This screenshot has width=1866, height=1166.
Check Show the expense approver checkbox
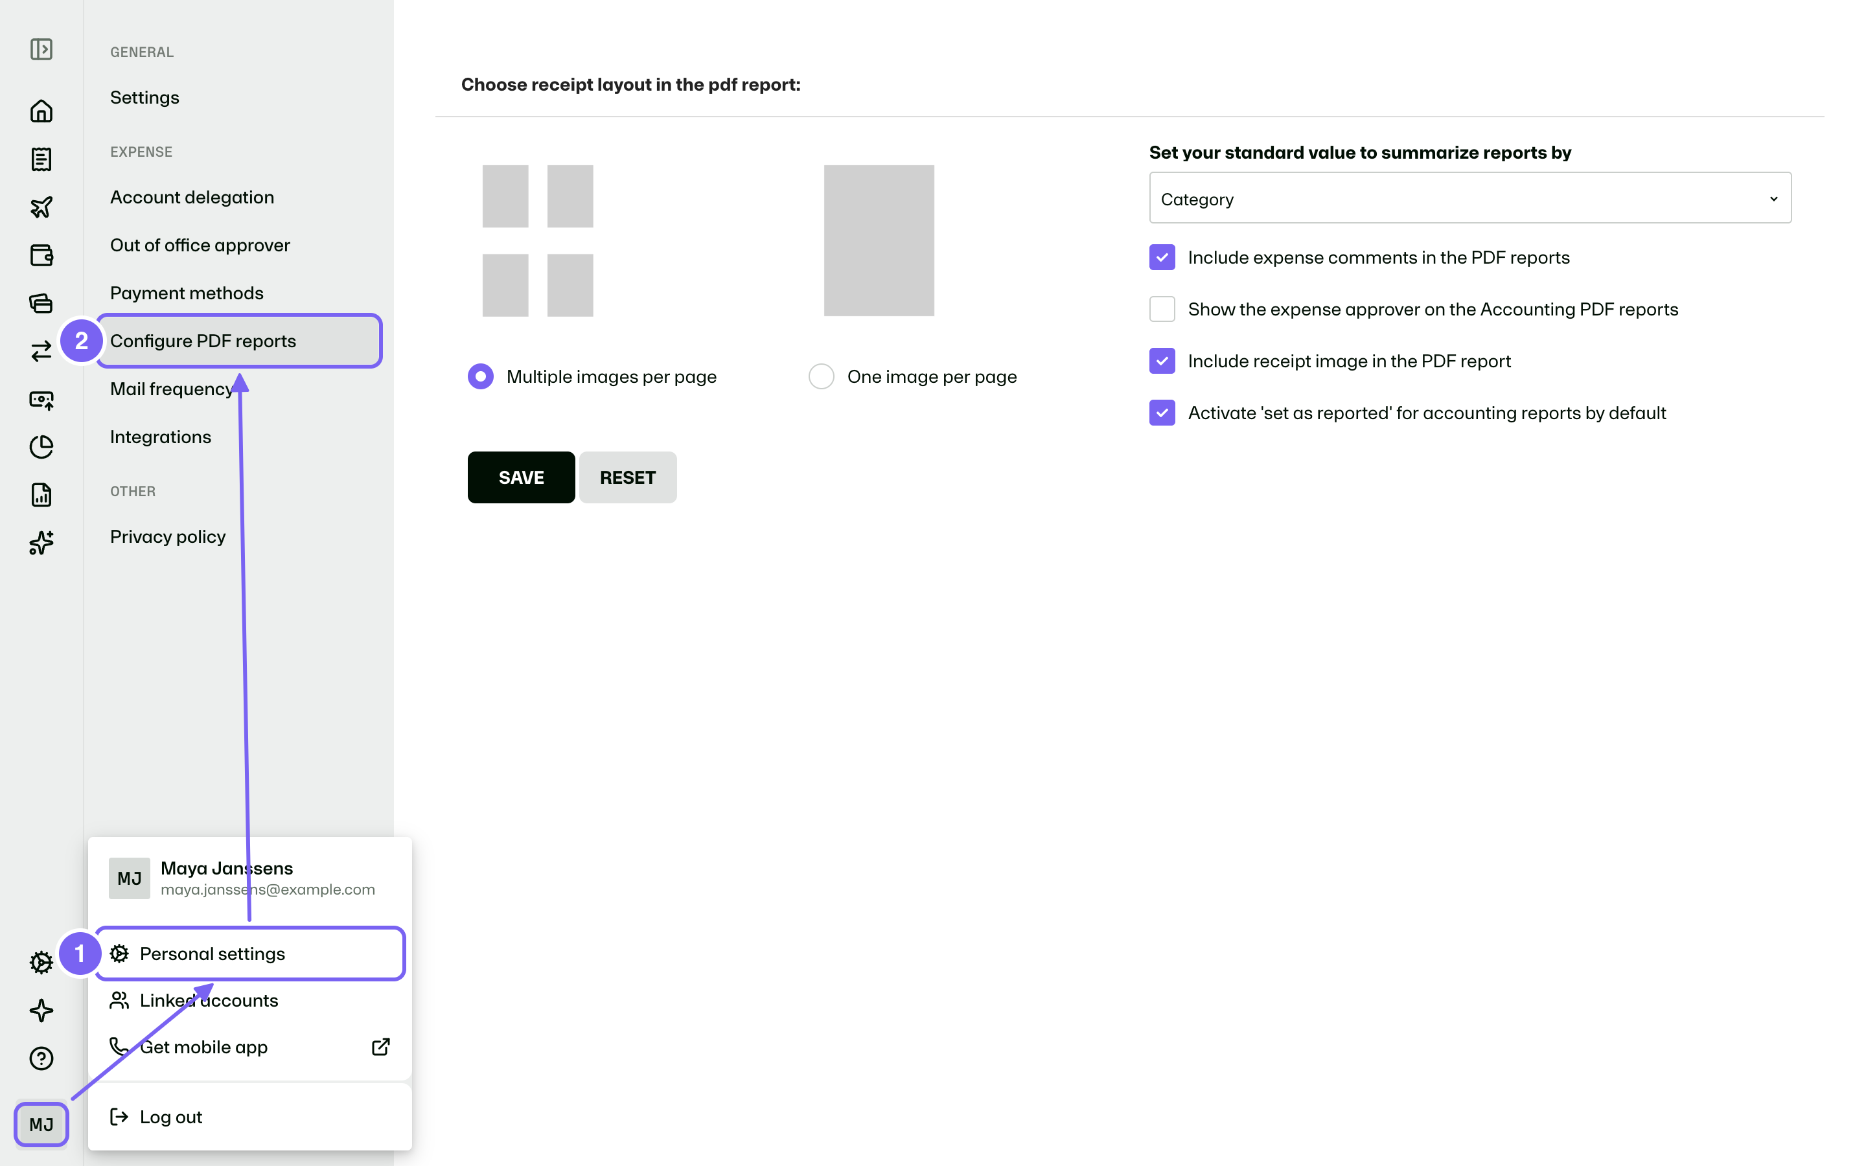[x=1161, y=309]
